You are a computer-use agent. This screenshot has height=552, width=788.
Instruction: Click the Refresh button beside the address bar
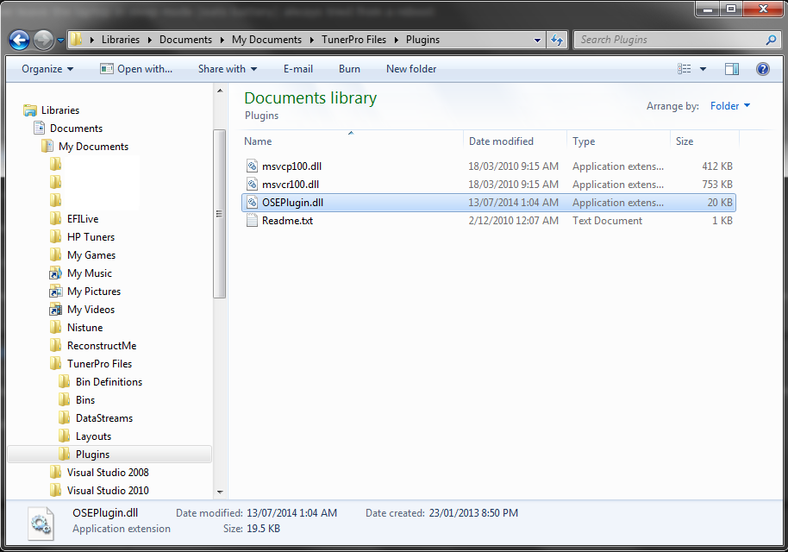pyautogui.click(x=557, y=40)
